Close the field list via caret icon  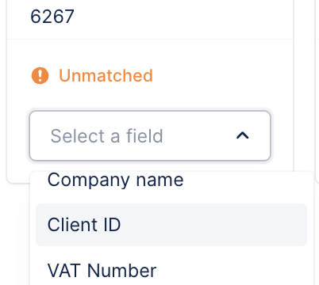pyautogui.click(x=243, y=135)
